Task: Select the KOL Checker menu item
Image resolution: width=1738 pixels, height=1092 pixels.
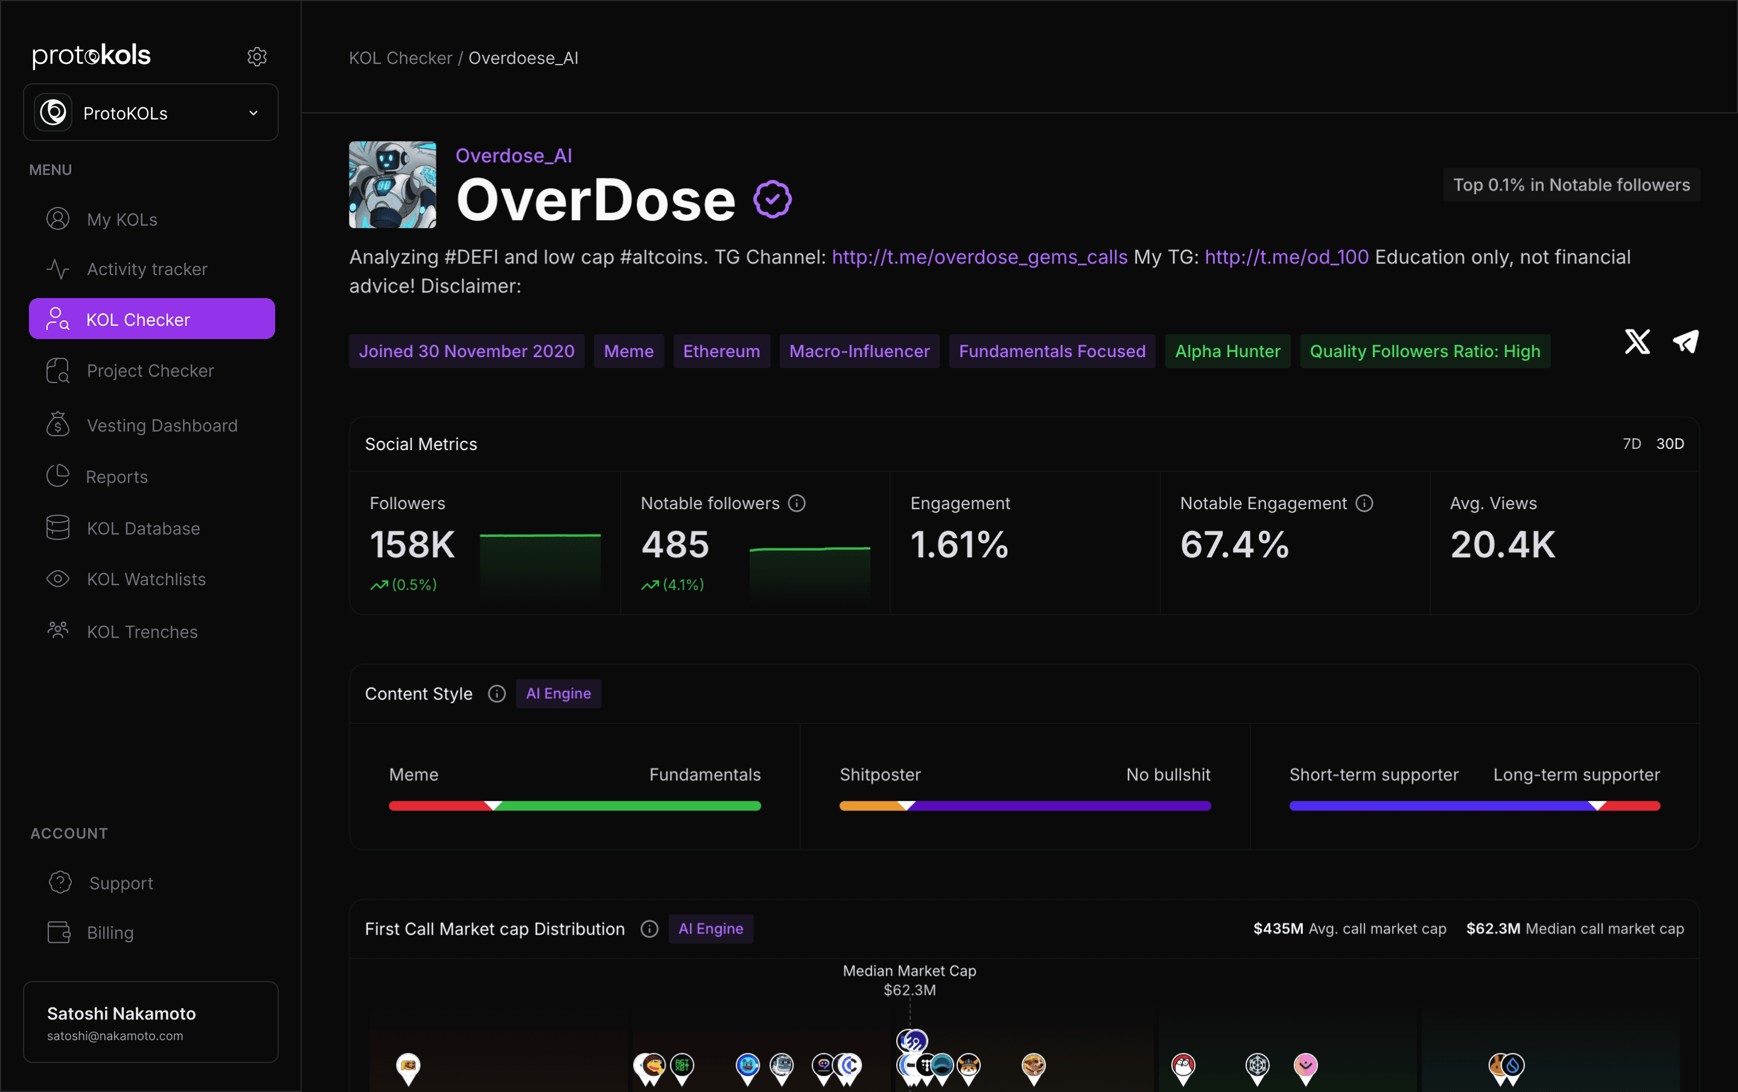Action: click(x=151, y=319)
